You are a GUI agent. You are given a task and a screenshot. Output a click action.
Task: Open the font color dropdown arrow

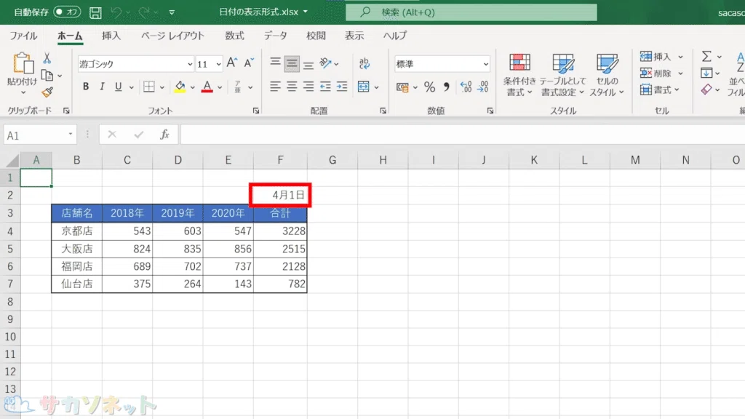point(220,87)
